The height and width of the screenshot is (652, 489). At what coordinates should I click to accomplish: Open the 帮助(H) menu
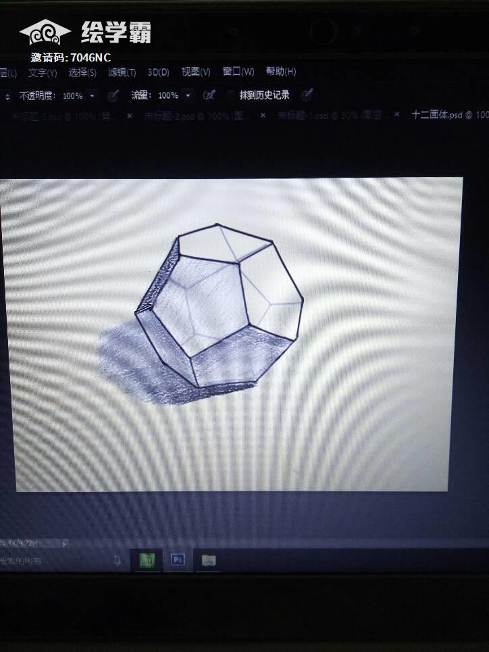tap(281, 72)
